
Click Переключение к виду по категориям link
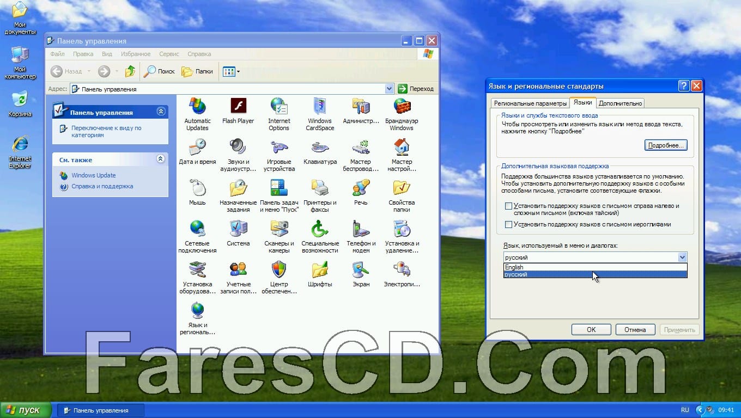[106, 131]
